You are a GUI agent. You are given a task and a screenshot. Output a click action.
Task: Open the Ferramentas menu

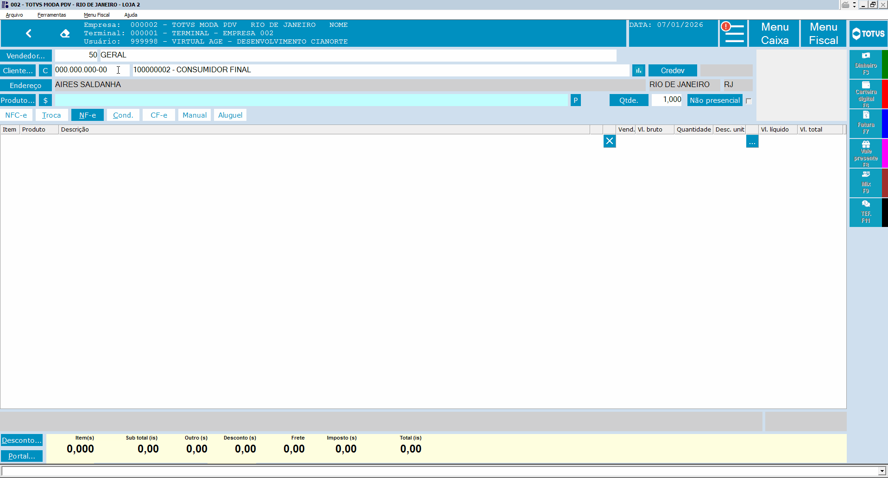52,15
